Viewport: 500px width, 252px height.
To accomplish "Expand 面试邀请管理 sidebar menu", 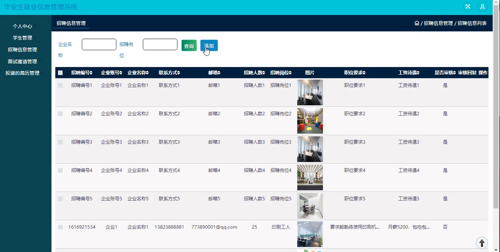I will (23, 61).
